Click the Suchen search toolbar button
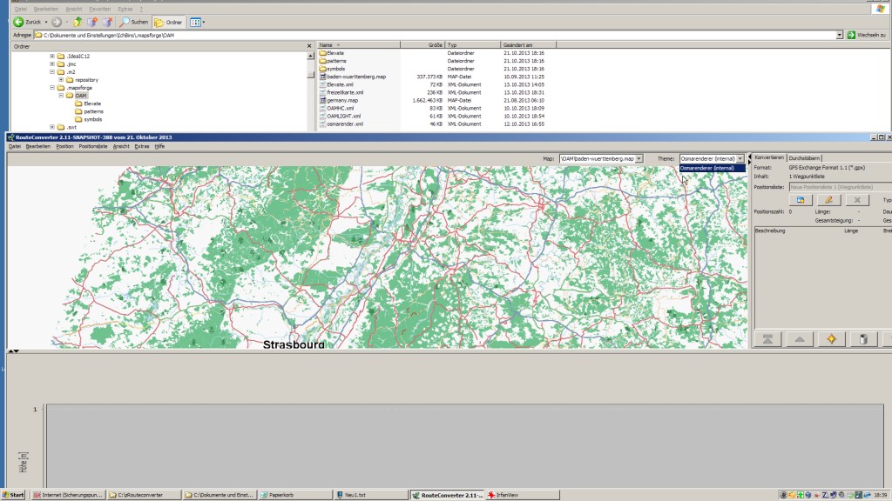This screenshot has height=501, width=892. coord(134,22)
